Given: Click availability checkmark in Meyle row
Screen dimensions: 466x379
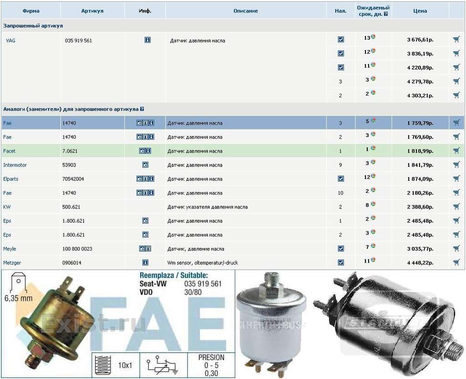Looking at the screenshot, I should 341,248.
